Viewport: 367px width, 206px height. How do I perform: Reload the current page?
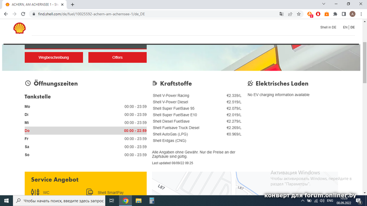pyautogui.click(x=23, y=14)
